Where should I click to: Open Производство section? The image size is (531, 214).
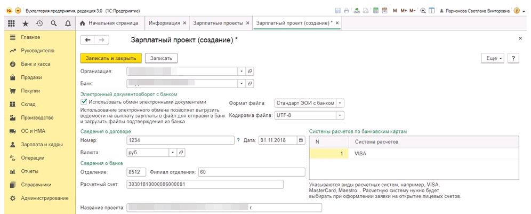pyautogui.click(x=38, y=118)
